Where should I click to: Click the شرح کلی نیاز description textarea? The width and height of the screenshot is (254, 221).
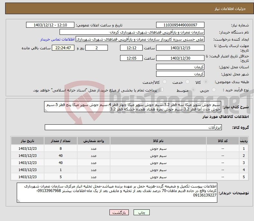pos(133,107)
